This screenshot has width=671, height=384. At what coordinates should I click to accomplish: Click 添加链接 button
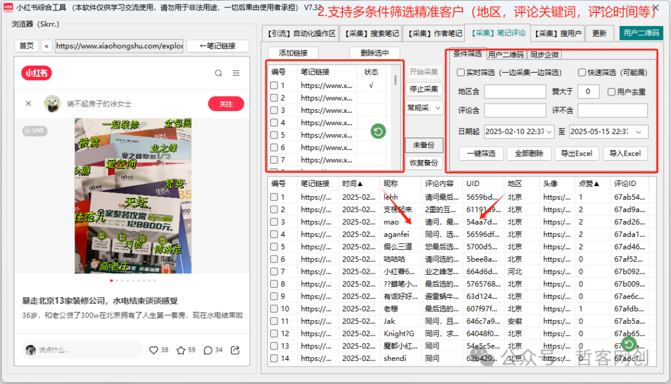[x=293, y=53]
